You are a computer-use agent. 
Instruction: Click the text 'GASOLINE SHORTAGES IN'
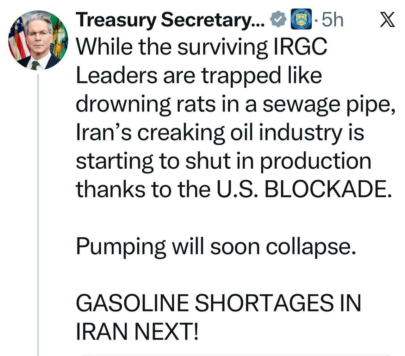pyautogui.click(x=218, y=303)
